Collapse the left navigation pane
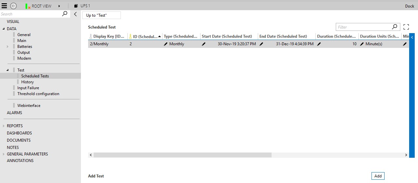Image resolution: width=418 pixels, height=183 pixels. click(75, 14)
